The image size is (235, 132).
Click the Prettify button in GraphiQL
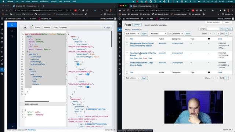37,27
